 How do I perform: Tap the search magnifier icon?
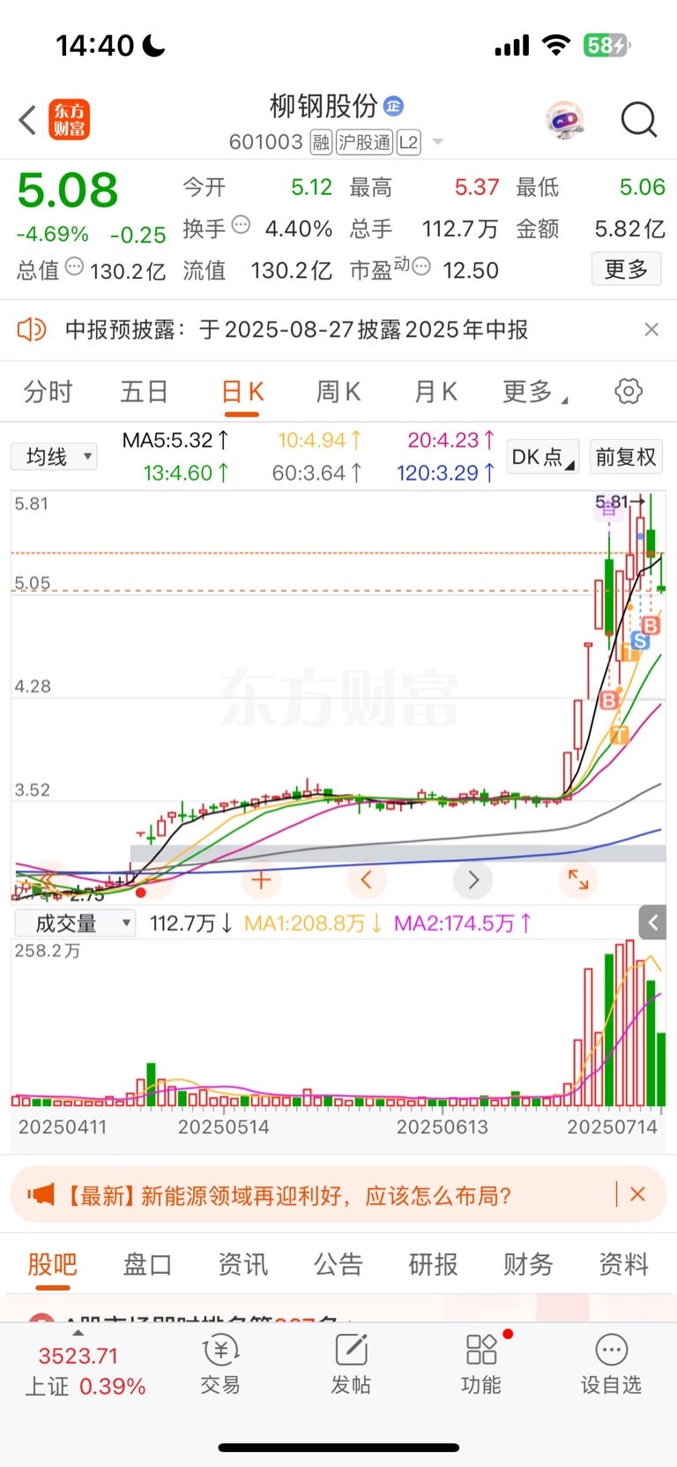[x=639, y=120]
